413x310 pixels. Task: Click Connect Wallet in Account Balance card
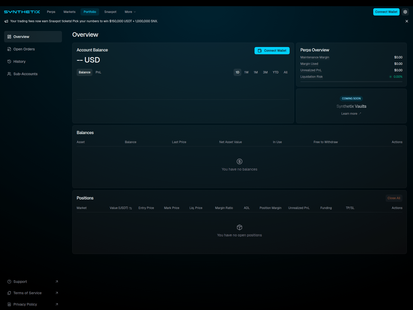point(272,51)
